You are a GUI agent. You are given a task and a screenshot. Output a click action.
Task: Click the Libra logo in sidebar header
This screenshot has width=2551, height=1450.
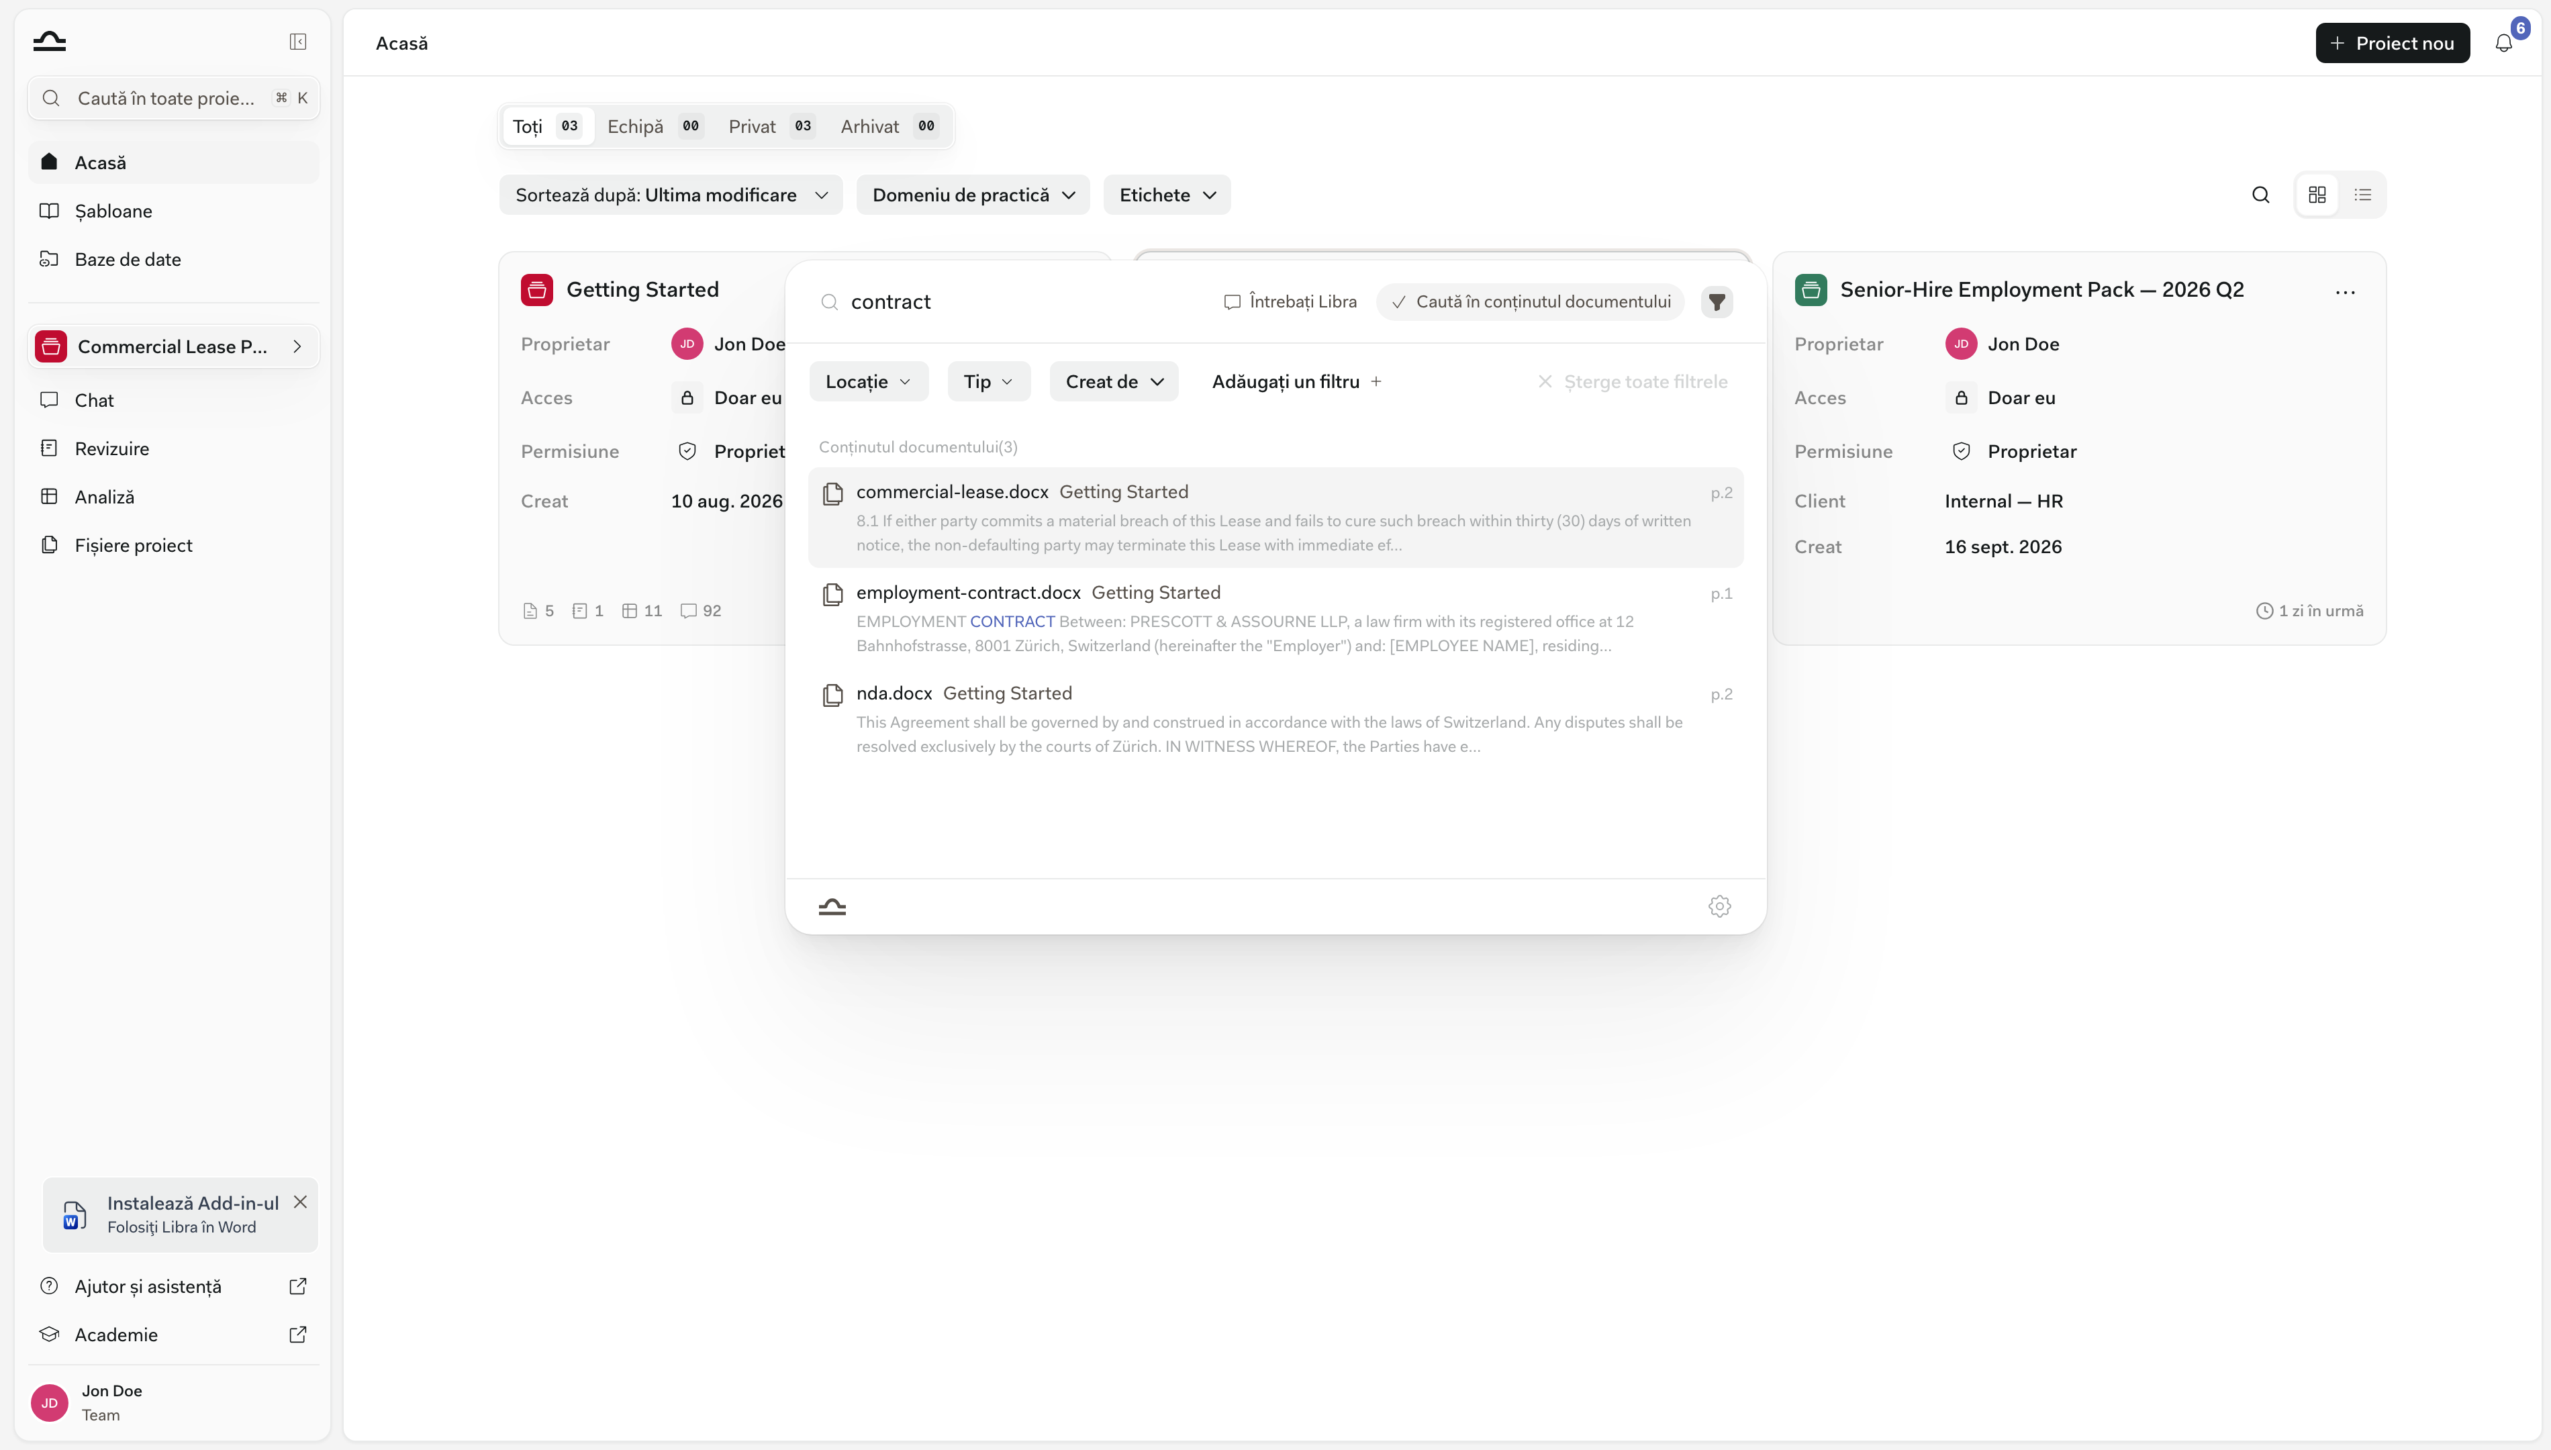pyautogui.click(x=49, y=41)
